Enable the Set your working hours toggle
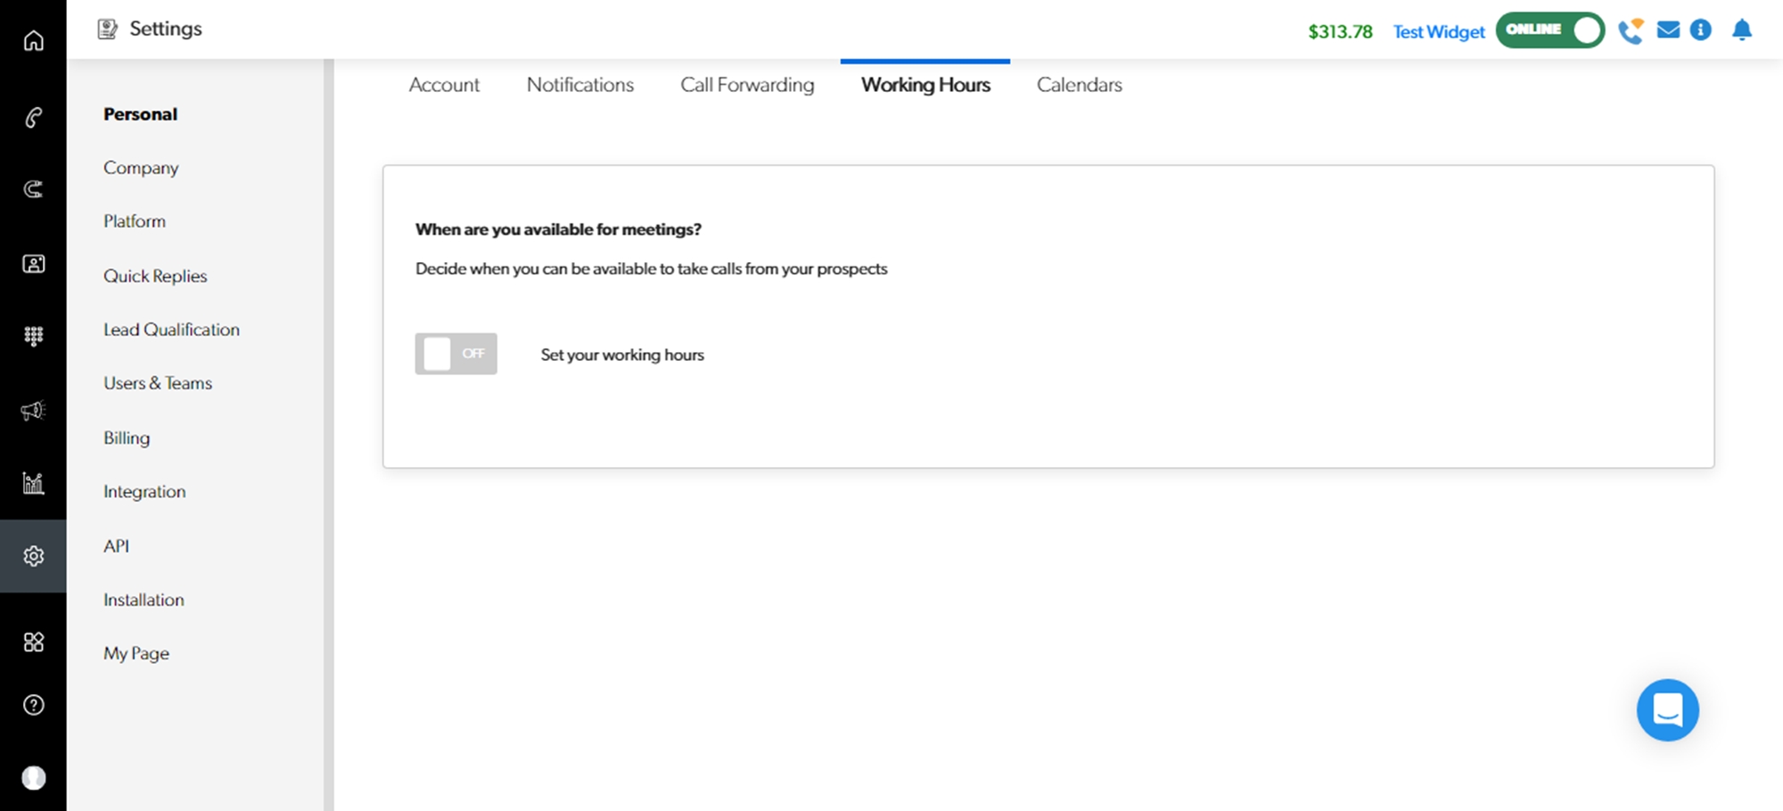 tap(456, 354)
